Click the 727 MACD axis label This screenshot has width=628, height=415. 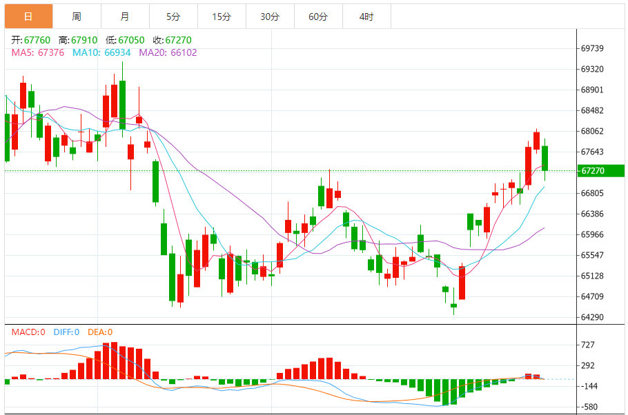pyautogui.click(x=587, y=345)
